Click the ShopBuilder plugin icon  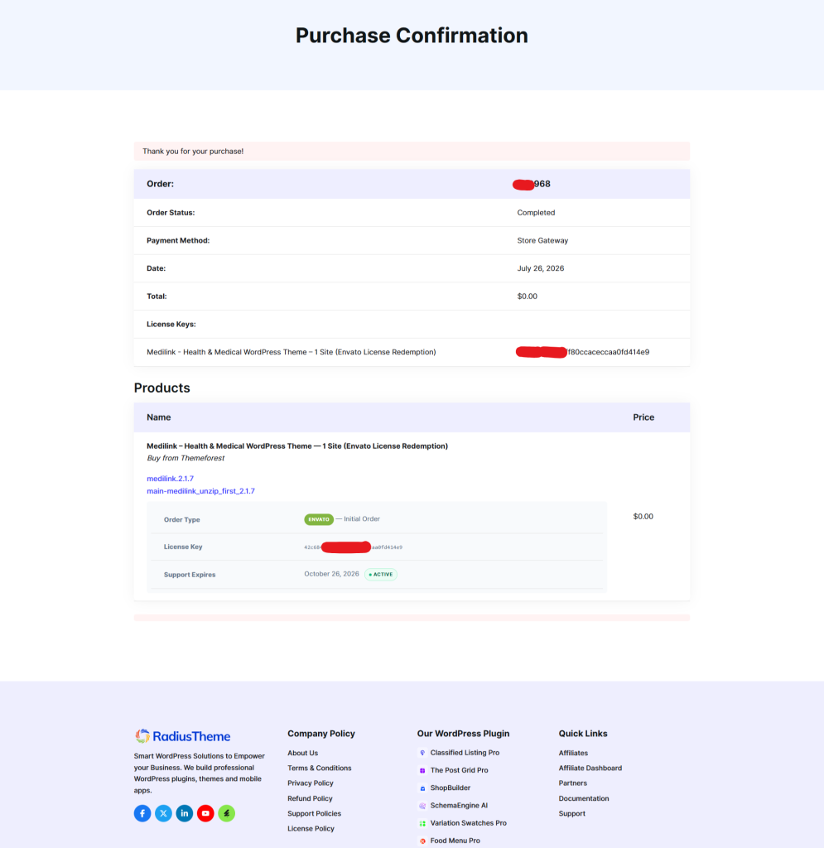point(422,788)
